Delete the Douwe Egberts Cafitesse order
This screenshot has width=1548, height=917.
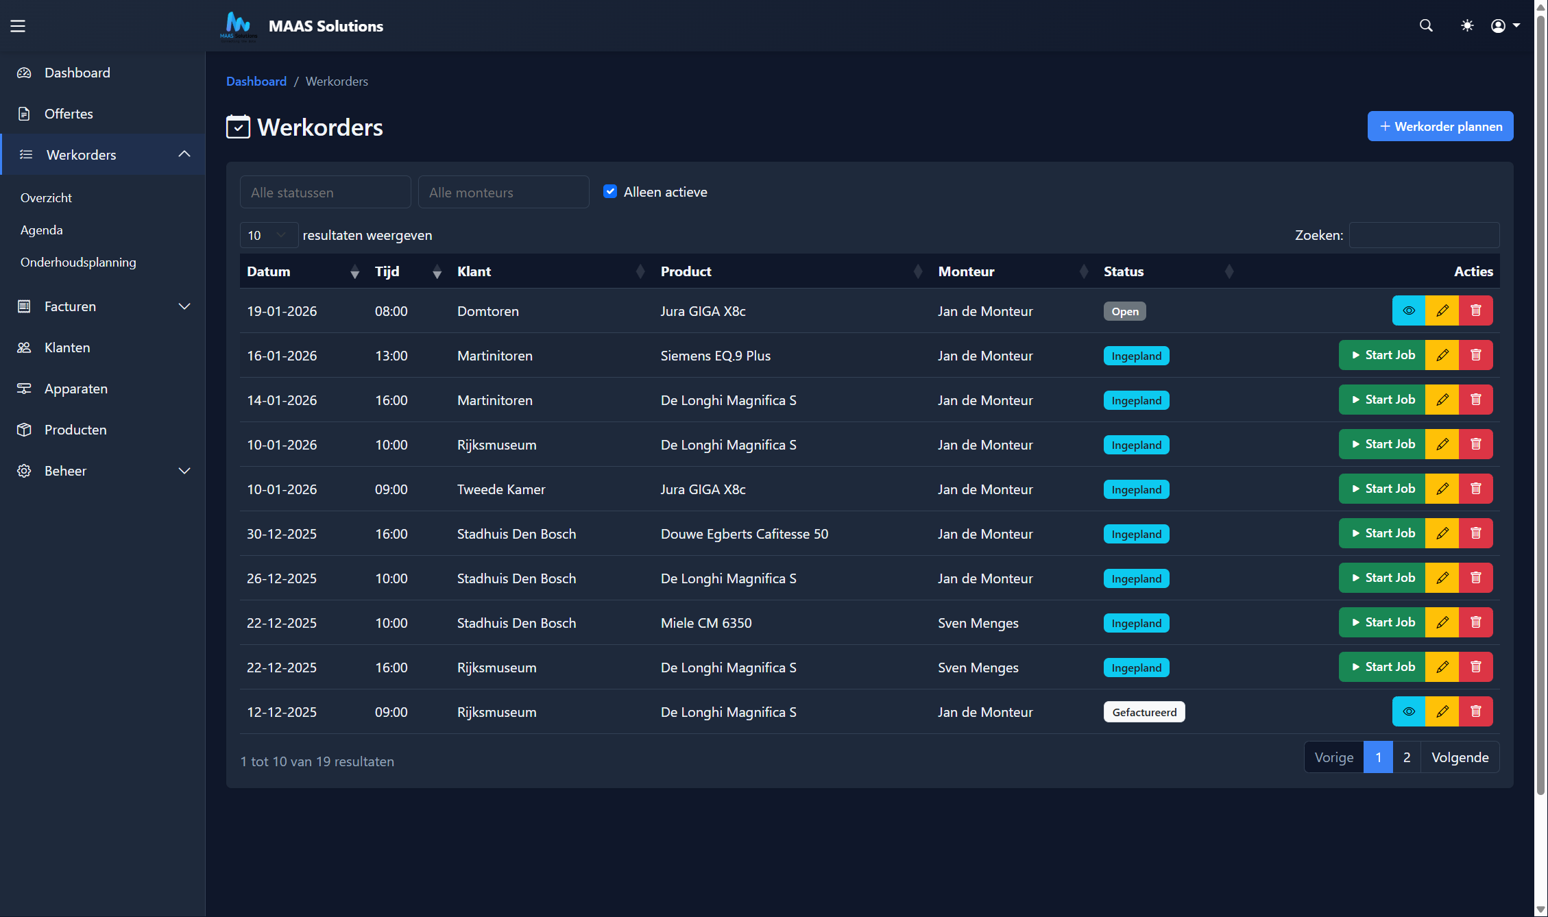[x=1475, y=534]
